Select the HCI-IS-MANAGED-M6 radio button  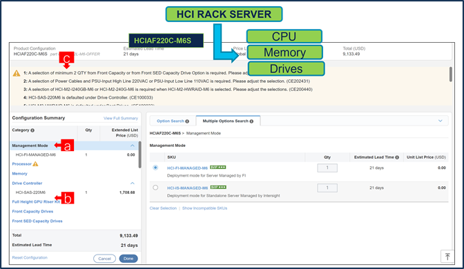[x=155, y=188]
